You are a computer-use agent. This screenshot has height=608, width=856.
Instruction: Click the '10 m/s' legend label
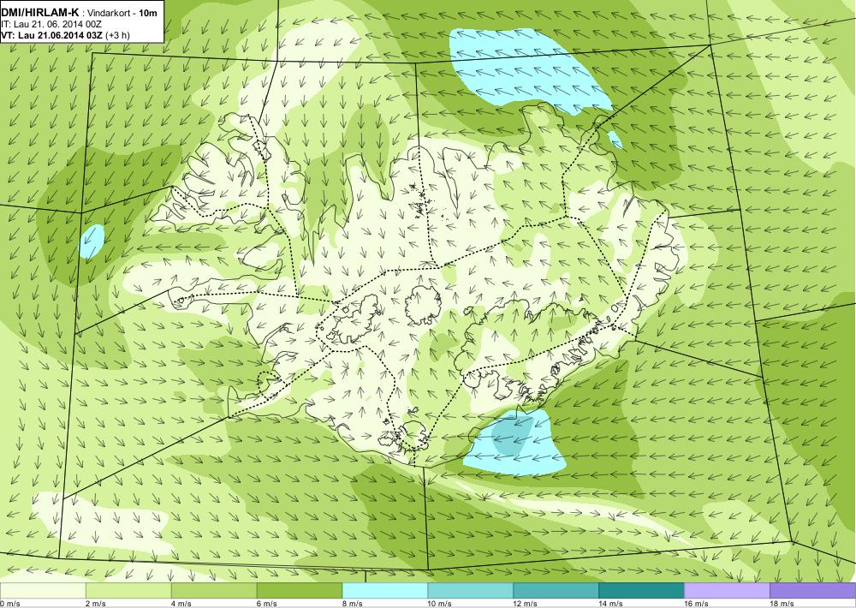click(439, 604)
